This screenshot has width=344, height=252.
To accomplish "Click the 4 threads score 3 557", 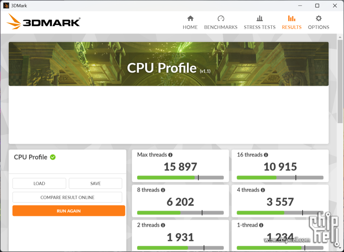I will coord(280,202).
